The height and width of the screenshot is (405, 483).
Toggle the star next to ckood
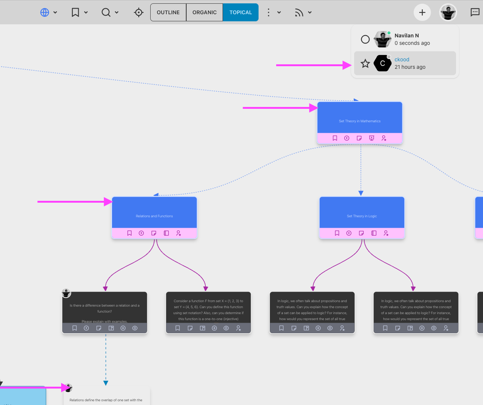pos(365,64)
